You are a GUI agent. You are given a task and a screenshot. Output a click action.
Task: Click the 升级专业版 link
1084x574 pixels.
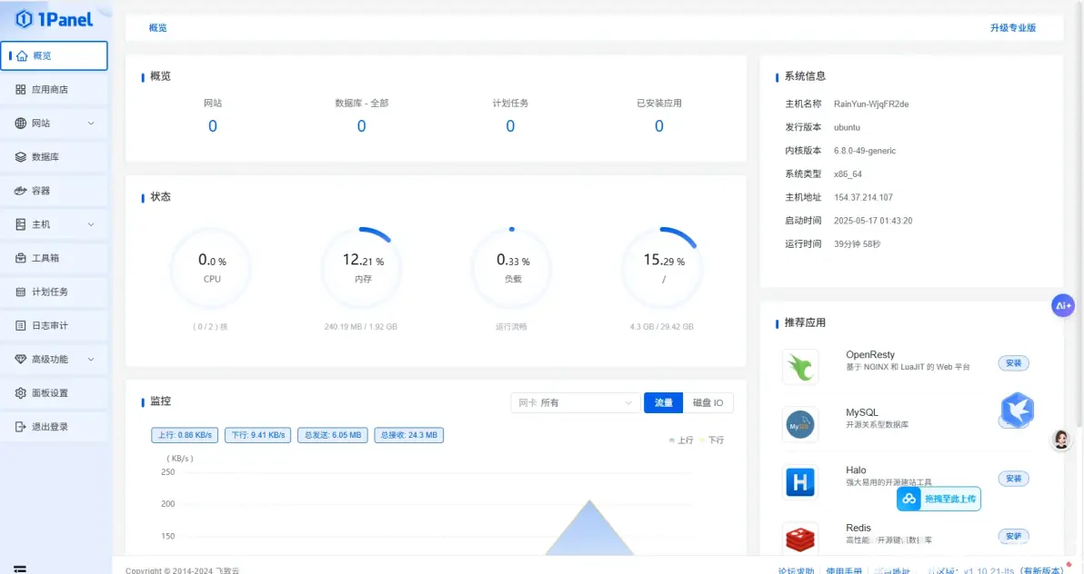[1013, 27]
